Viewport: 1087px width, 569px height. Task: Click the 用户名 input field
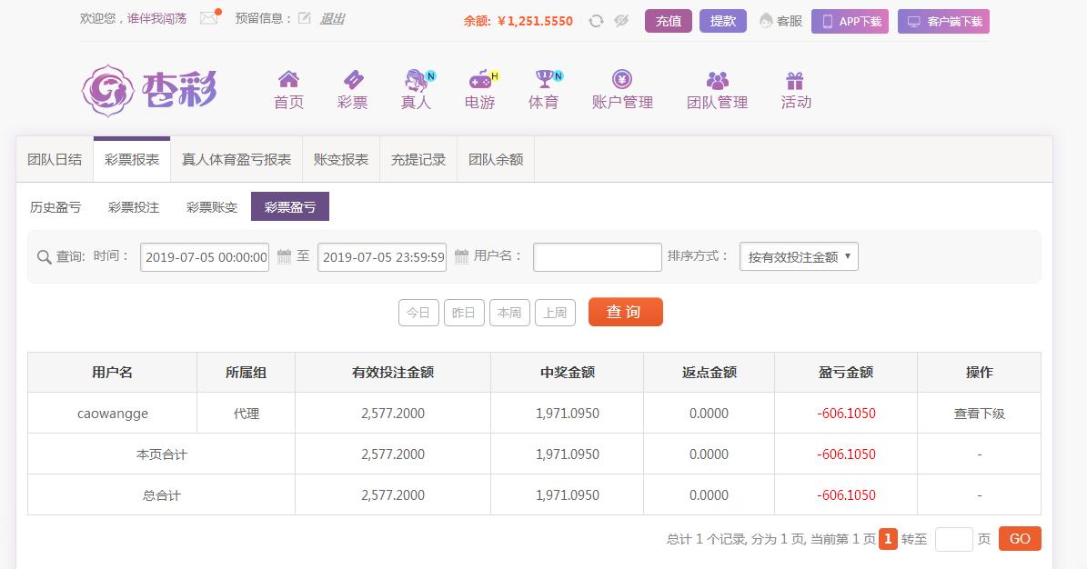[x=597, y=257]
